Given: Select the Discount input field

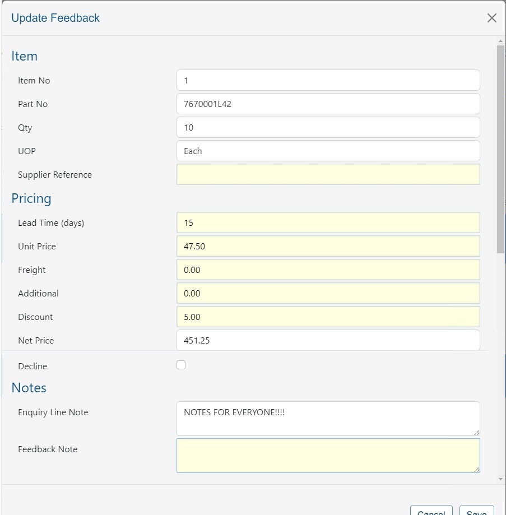Looking at the screenshot, I should 328,317.
